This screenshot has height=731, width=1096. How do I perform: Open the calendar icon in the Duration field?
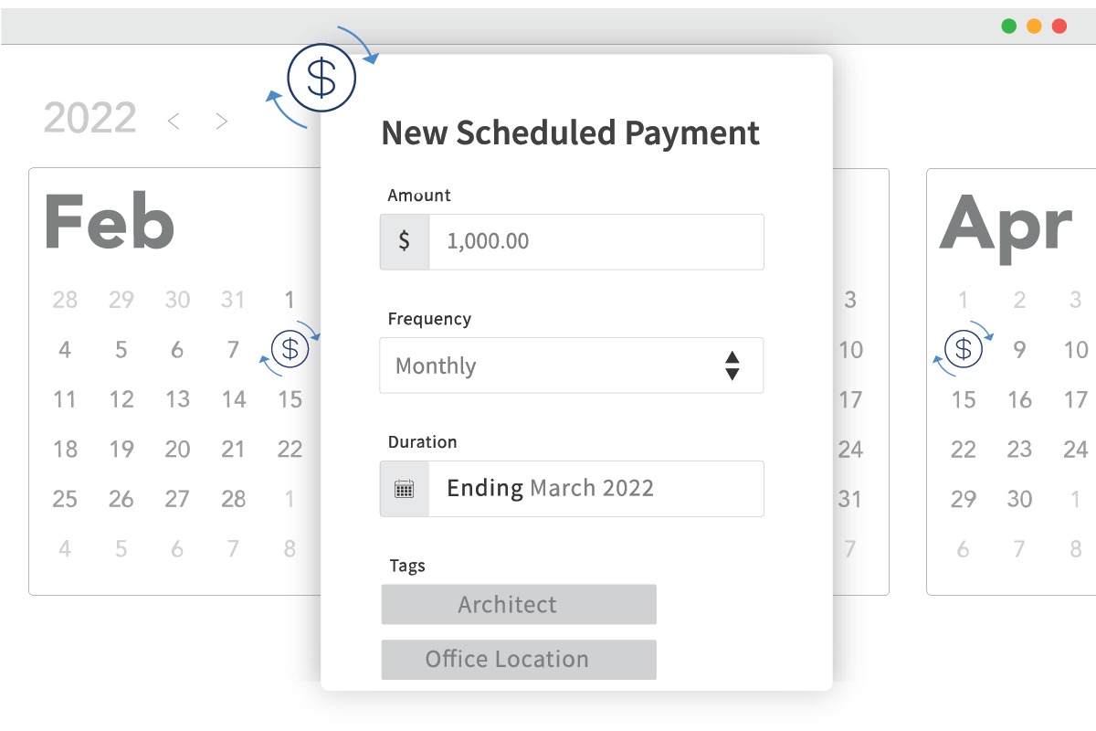(404, 488)
